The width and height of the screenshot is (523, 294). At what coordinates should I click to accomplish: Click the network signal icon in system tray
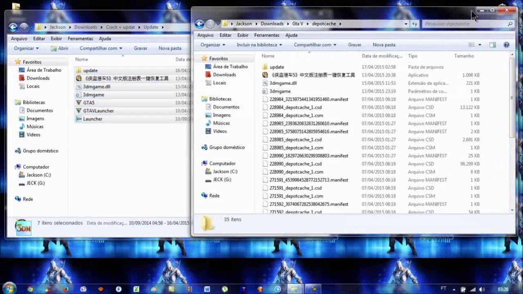click(x=473, y=290)
